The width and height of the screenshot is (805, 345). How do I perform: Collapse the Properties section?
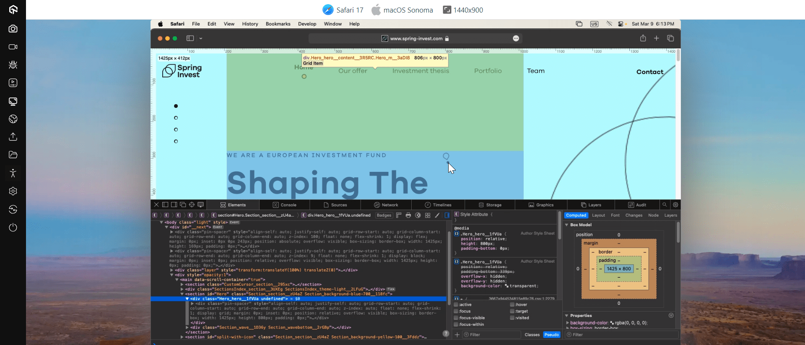click(567, 316)
